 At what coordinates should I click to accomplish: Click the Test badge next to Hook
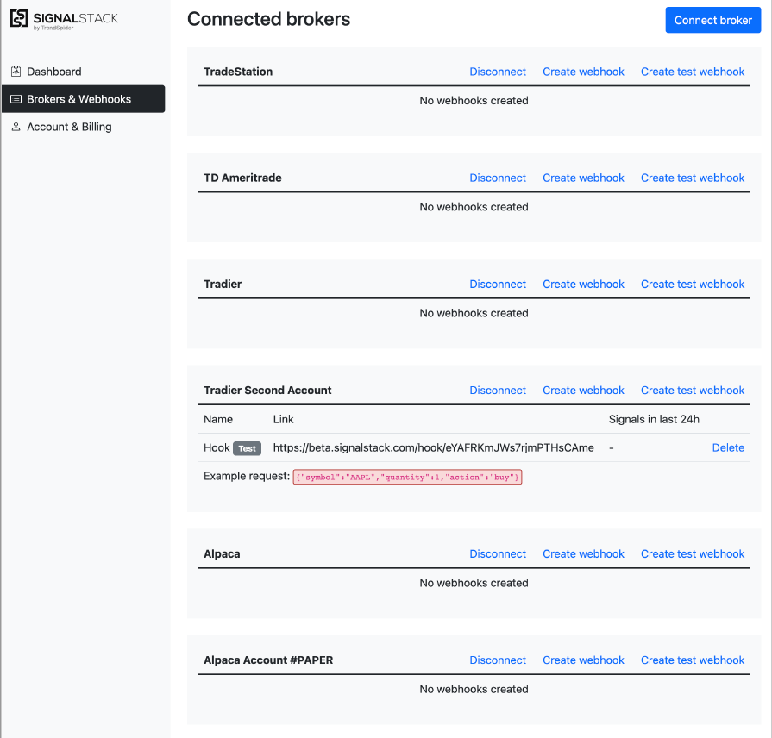(x=247, y=447)
